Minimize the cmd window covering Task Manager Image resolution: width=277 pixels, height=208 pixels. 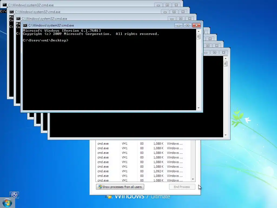pyautogui.click(x=206, y=53)
